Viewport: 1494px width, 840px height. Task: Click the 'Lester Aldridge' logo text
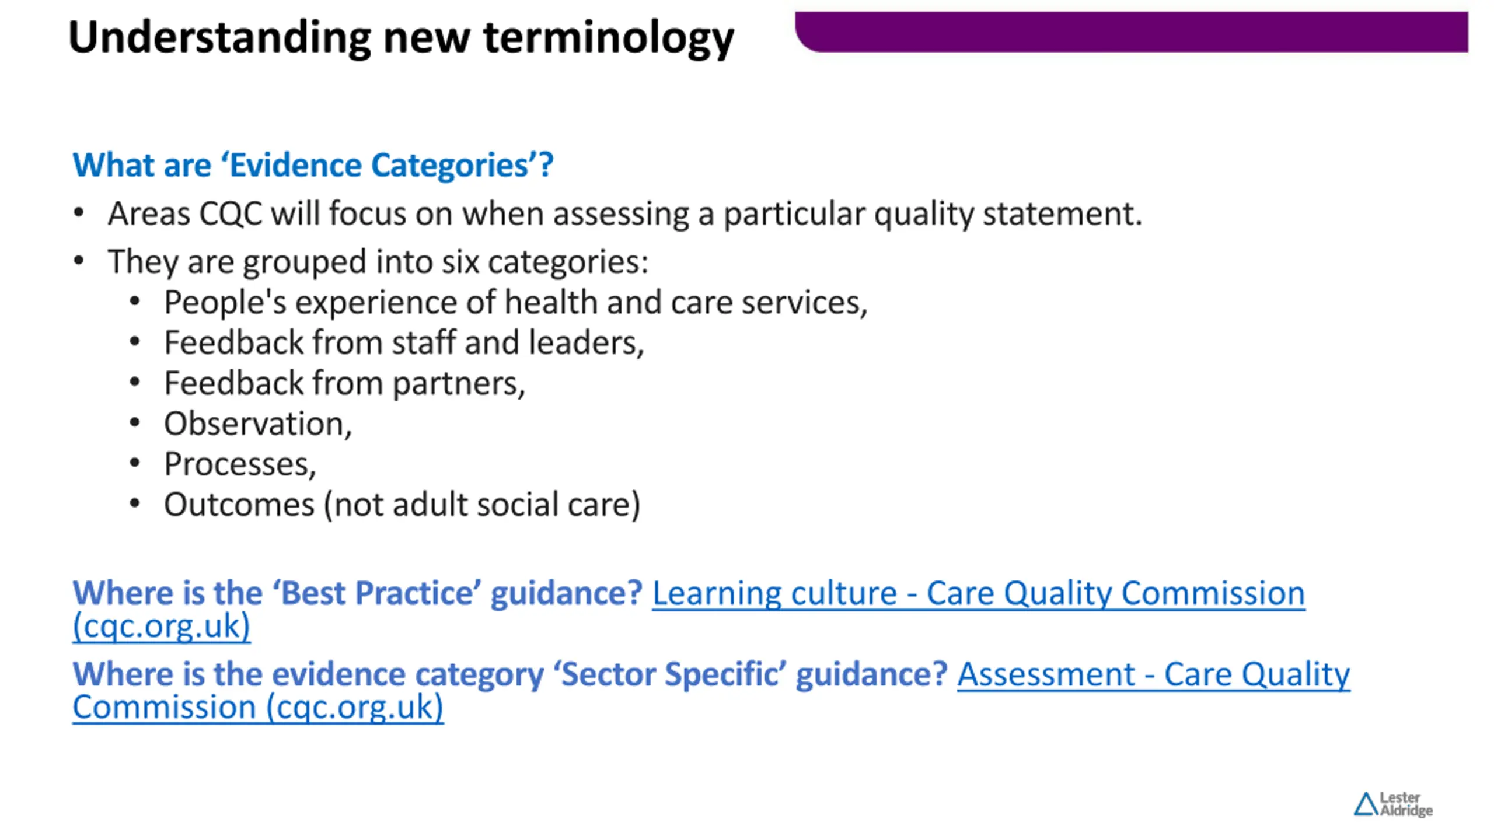pos(1406,804)
